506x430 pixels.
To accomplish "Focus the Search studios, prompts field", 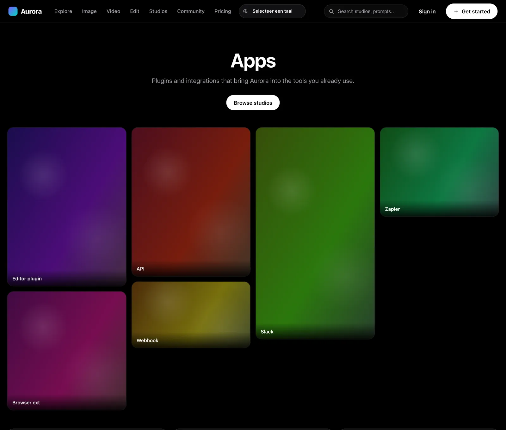I will [x=366, y=11].
